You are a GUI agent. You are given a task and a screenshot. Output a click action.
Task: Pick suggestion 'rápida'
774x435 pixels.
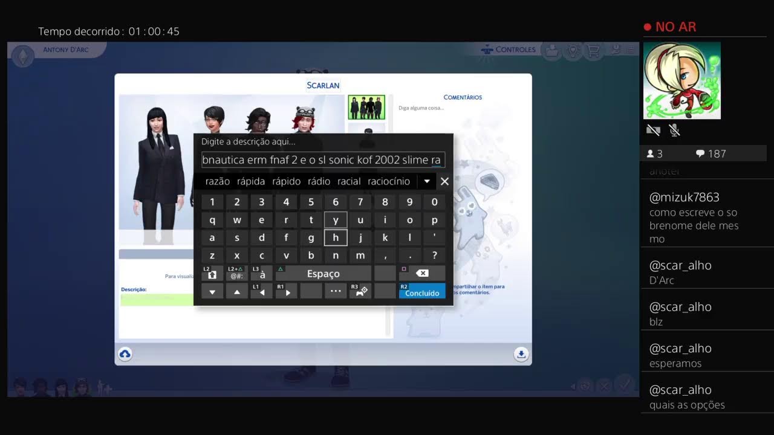251,181
